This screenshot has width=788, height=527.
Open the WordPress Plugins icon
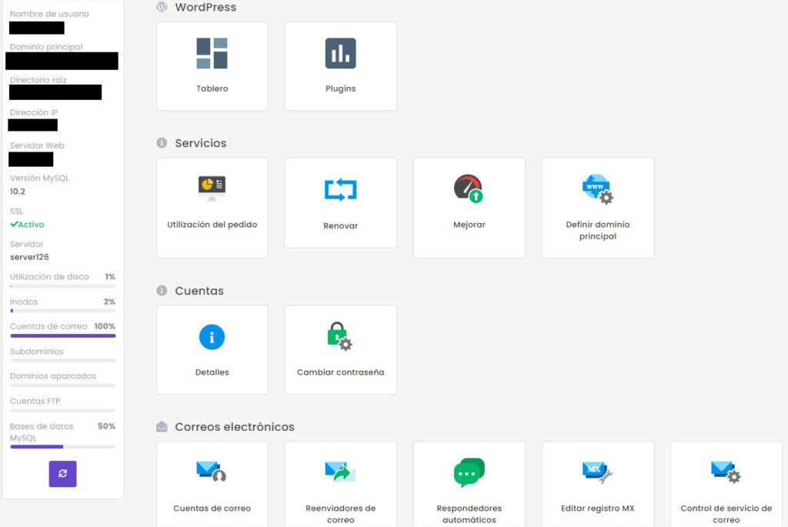click(x=340, y=54)
